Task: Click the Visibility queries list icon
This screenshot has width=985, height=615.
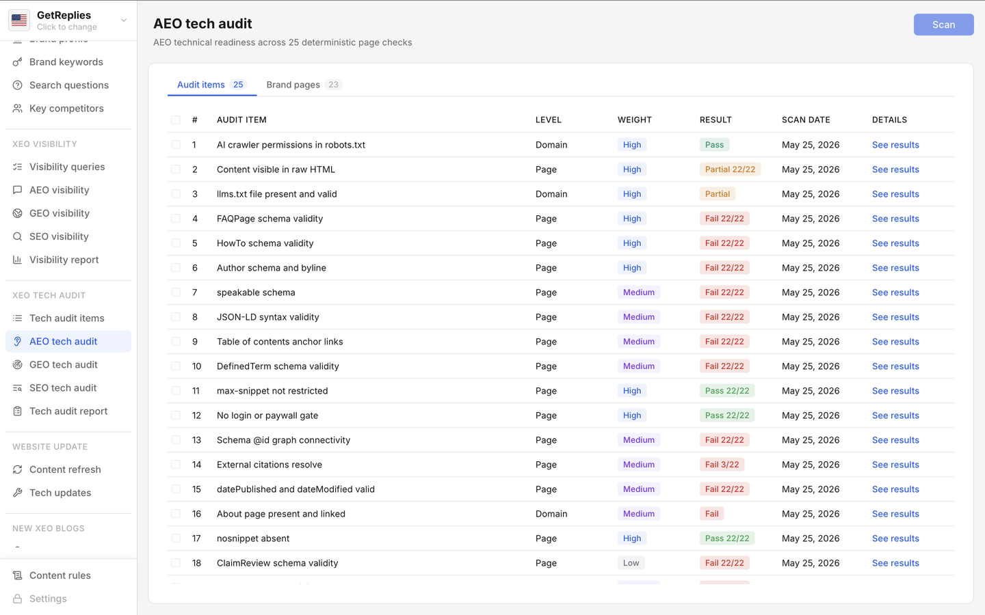Action: (x=18, y=167)
